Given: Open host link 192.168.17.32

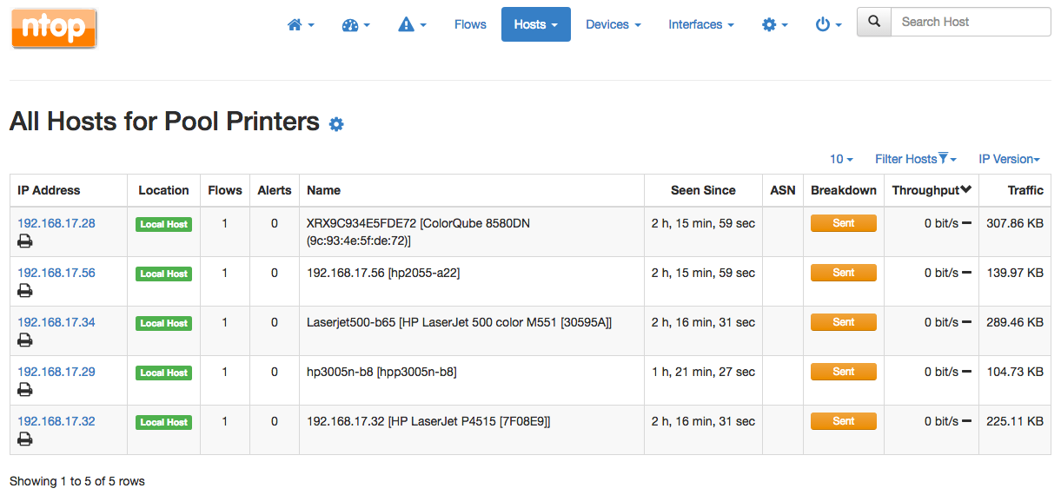Looking at the screenshot, I should click(56, 421).
